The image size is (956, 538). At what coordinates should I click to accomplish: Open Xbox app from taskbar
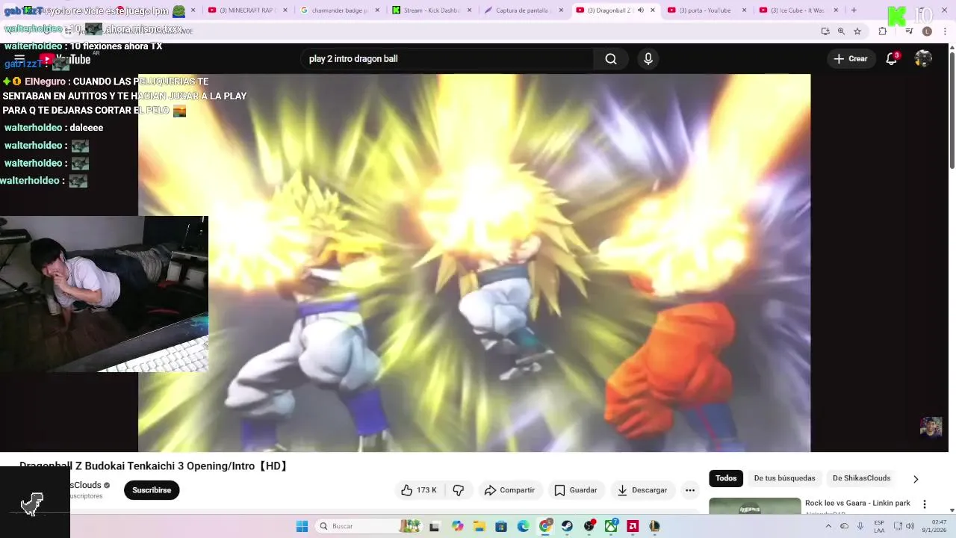tap(611, 526)
